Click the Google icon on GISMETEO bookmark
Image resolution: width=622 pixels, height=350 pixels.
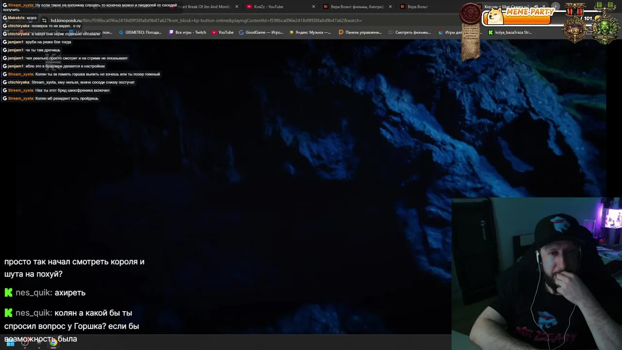(121, 33)
